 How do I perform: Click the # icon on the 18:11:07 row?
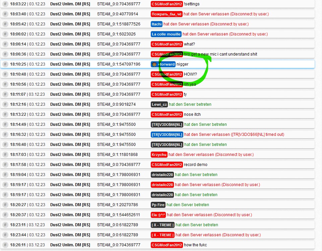[5, 94]
